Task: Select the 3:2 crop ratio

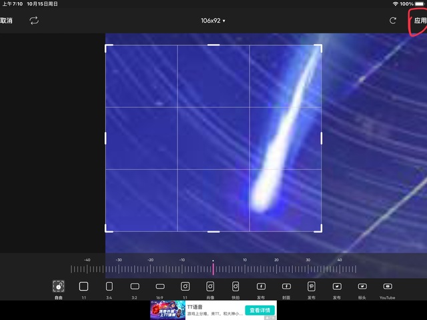Action: pyautogui.click(x=134, y=287)
